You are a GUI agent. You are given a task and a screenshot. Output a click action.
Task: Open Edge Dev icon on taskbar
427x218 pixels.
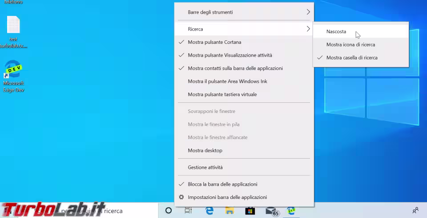point(291,210)
